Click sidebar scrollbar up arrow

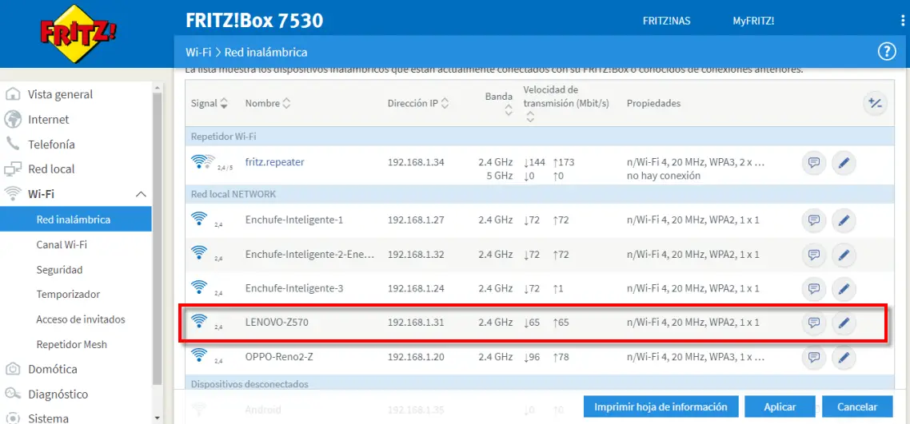click(157, 86)
